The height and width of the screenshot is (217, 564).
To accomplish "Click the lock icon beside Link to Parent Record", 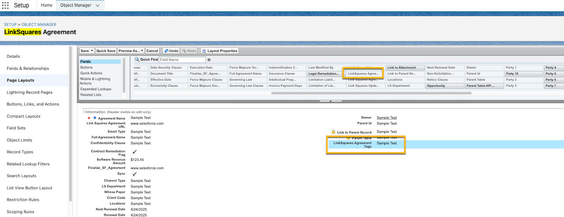I will (334, 132).
